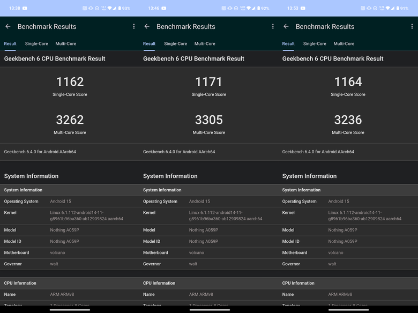Screen dimensions: 418x313
Task: Tap the notification icon beside 13:46
Action: click(x=164, y=8)
